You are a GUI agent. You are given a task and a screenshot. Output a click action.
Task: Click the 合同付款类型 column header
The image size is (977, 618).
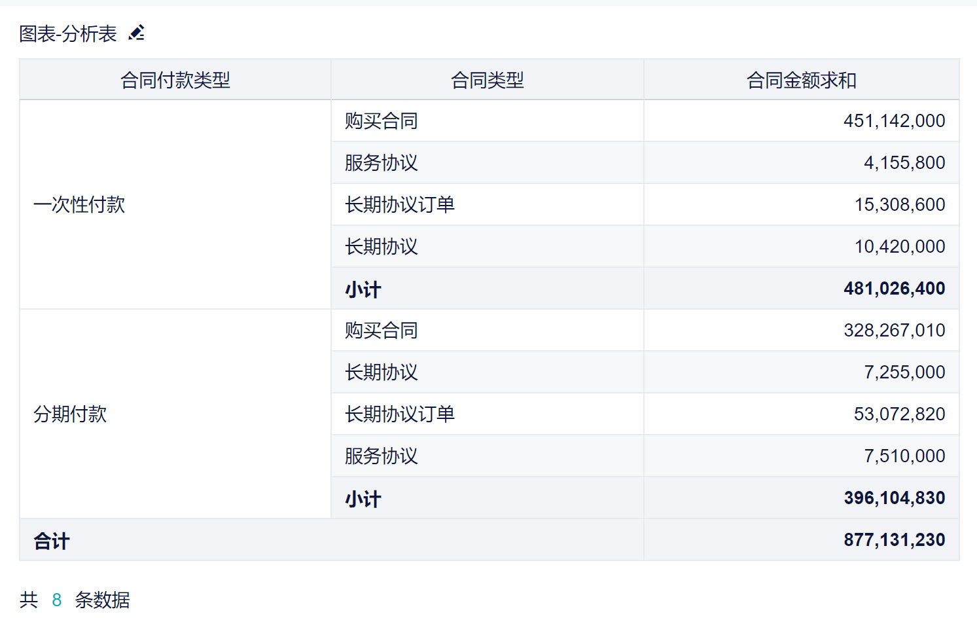[175, 81]
